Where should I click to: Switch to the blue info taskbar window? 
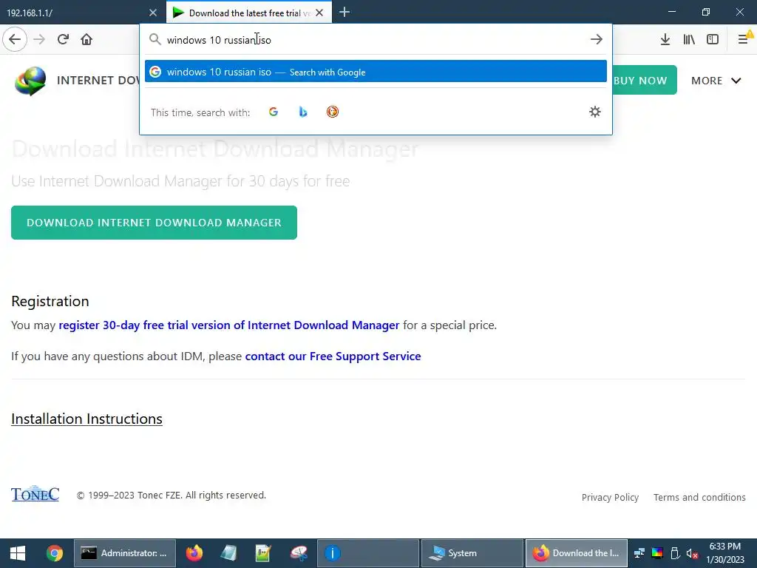[368, 553]
